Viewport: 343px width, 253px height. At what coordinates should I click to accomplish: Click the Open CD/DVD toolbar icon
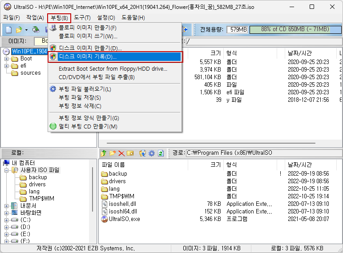36,29
